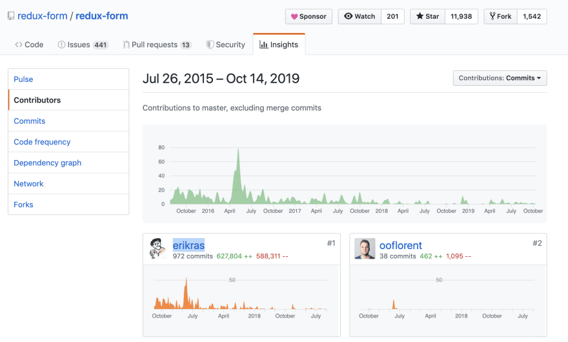Screen dimensions: 568x342
Task: Click the Security shield icon
Action: coord(210,45)
